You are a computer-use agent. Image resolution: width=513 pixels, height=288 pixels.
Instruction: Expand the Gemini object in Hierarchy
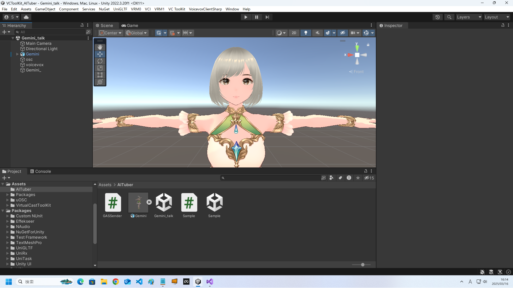coord(17,54)
